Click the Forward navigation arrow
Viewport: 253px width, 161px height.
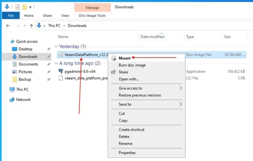(17, 26)
